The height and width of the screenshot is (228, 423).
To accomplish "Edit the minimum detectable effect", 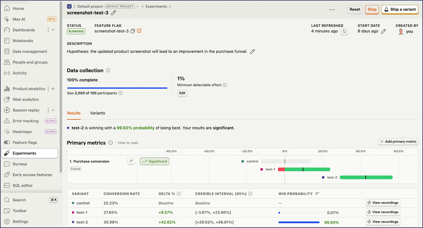I will click(x=182, y=93).
